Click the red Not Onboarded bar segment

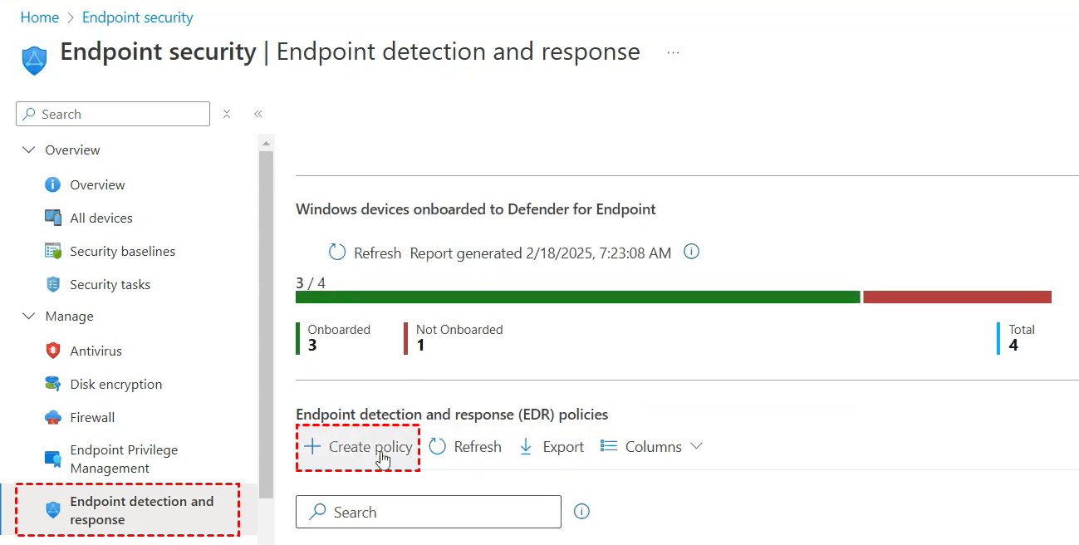click(x=957, y=297)
